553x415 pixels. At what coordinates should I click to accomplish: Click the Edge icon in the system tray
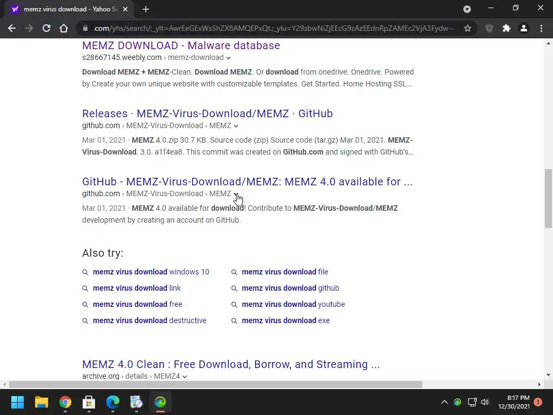[457, 402]
